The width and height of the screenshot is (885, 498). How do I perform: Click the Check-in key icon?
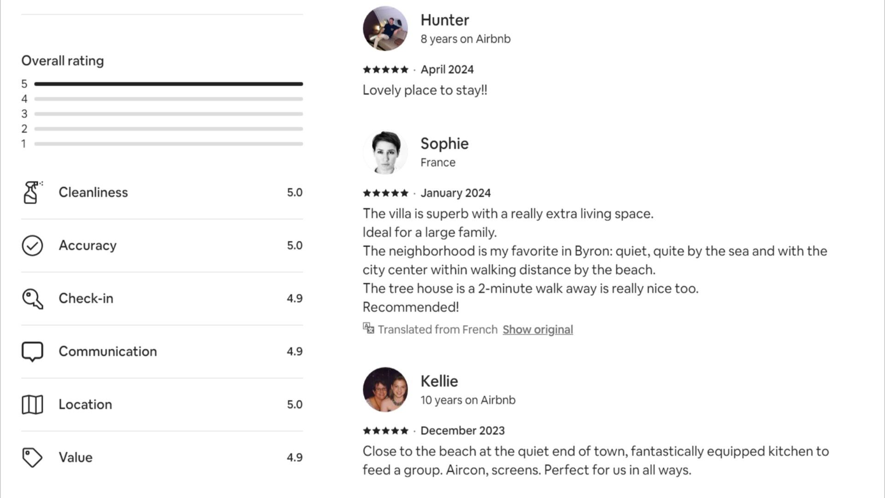pos(32,299)
